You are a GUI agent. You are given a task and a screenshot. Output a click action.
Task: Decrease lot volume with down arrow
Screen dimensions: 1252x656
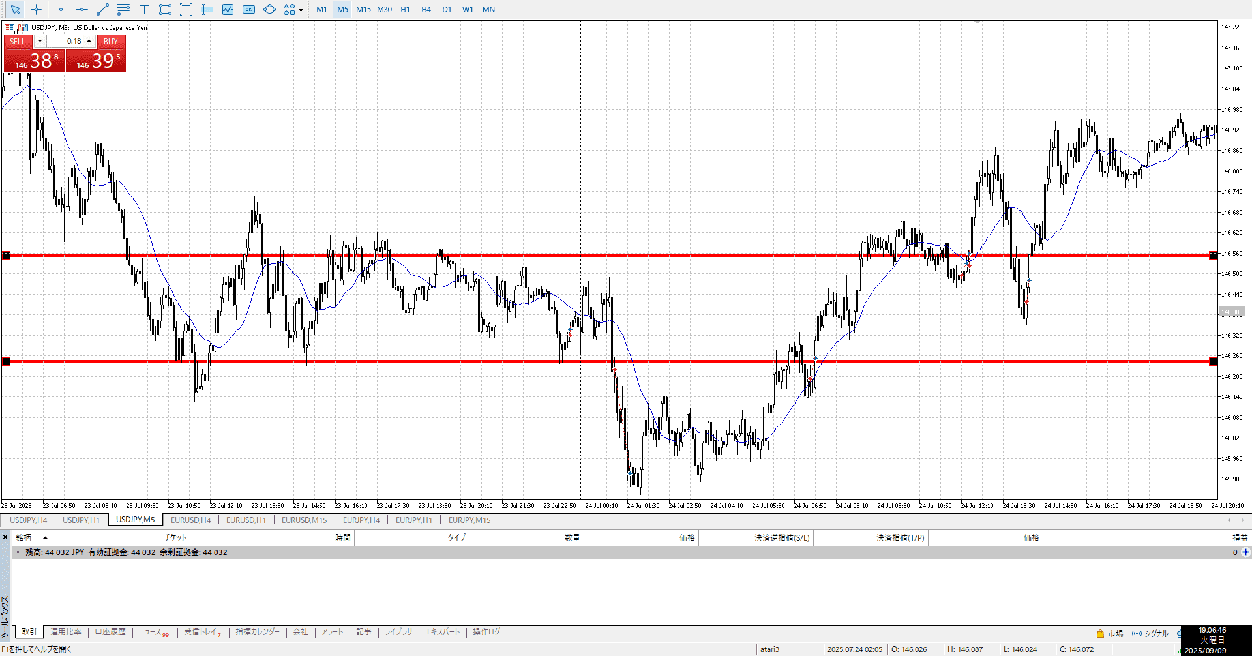(x=40, y=41)
